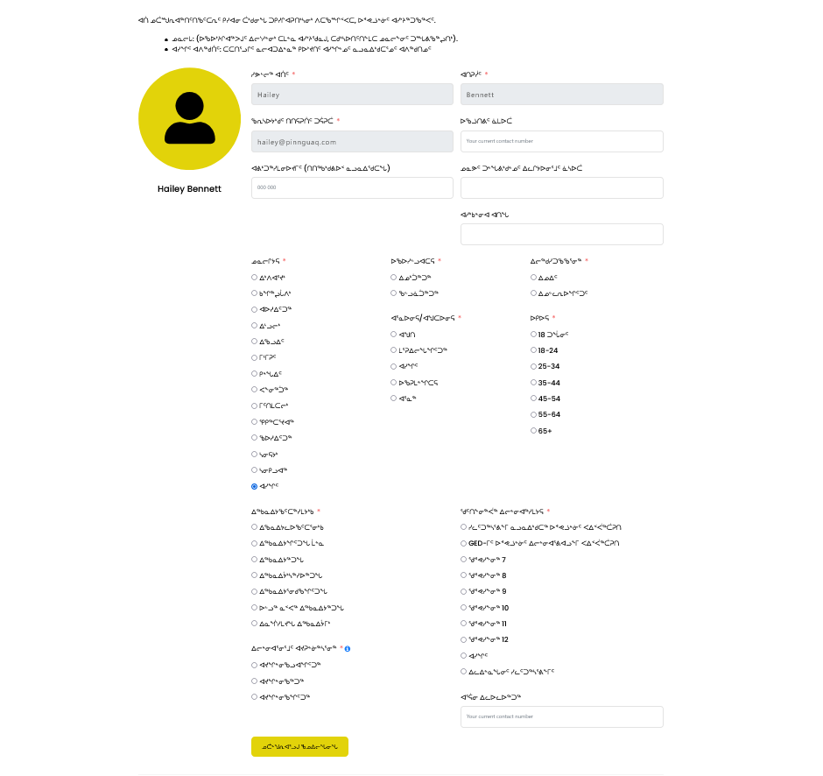The width and height of the screenshot is (823, 776).
Task: Click the yellow profile avatar picture
Action: 189,118
